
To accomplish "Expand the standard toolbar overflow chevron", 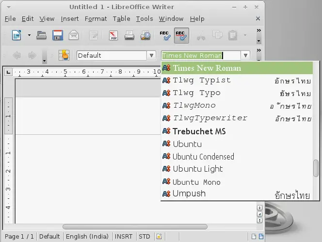I will tap(259, 31).
